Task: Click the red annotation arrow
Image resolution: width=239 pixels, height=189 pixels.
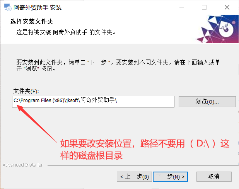Action: pyautogui.click(x=37, y=123)
